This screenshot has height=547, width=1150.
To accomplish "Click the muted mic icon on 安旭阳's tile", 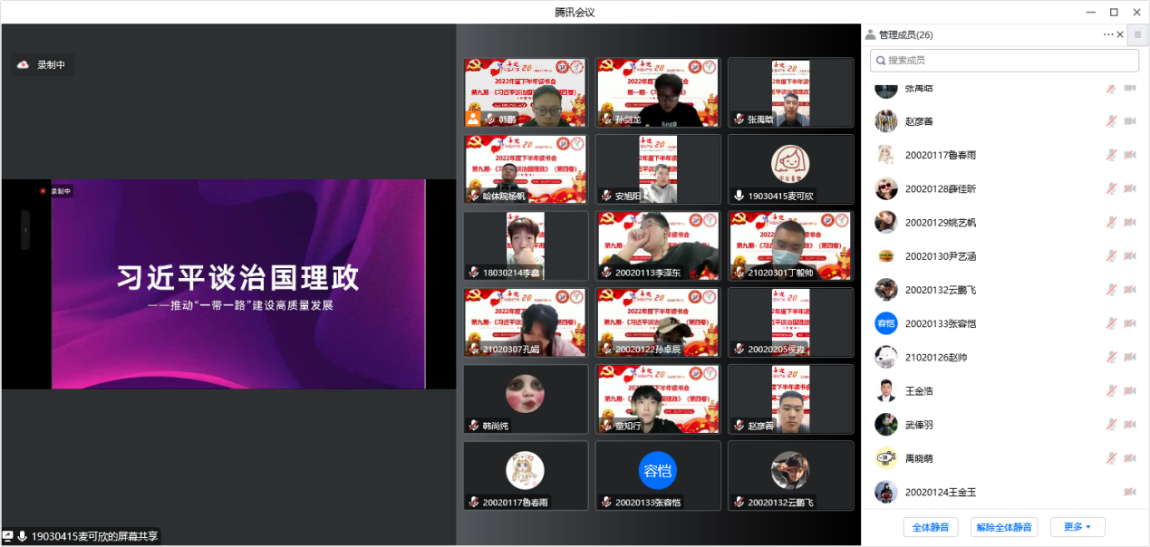I will 606,196.
